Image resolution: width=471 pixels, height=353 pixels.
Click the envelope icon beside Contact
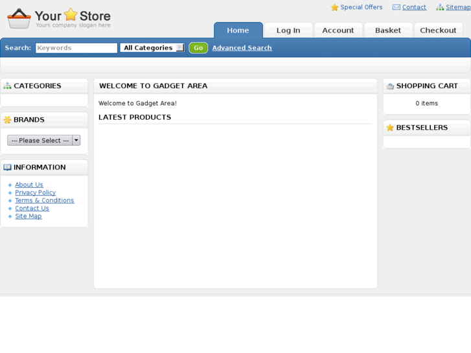(x=396, y=7)
